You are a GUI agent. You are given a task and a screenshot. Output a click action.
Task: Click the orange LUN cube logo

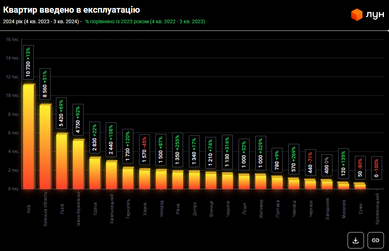pyautogui.click(x=357, y=15)
